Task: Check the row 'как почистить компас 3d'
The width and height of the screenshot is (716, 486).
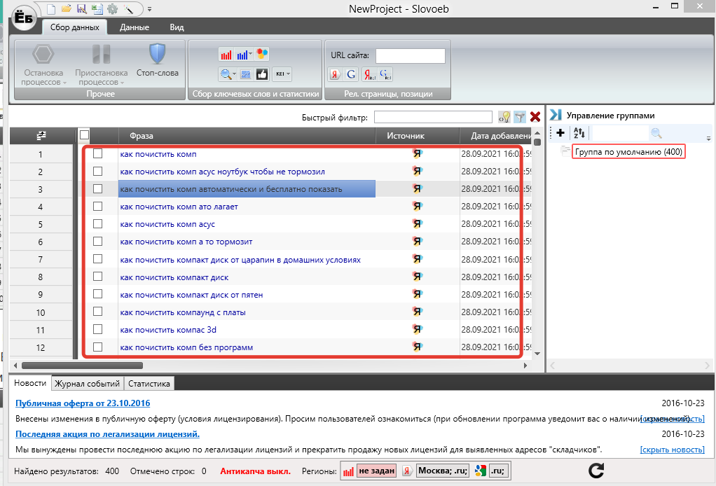Action: coord(97,329)
